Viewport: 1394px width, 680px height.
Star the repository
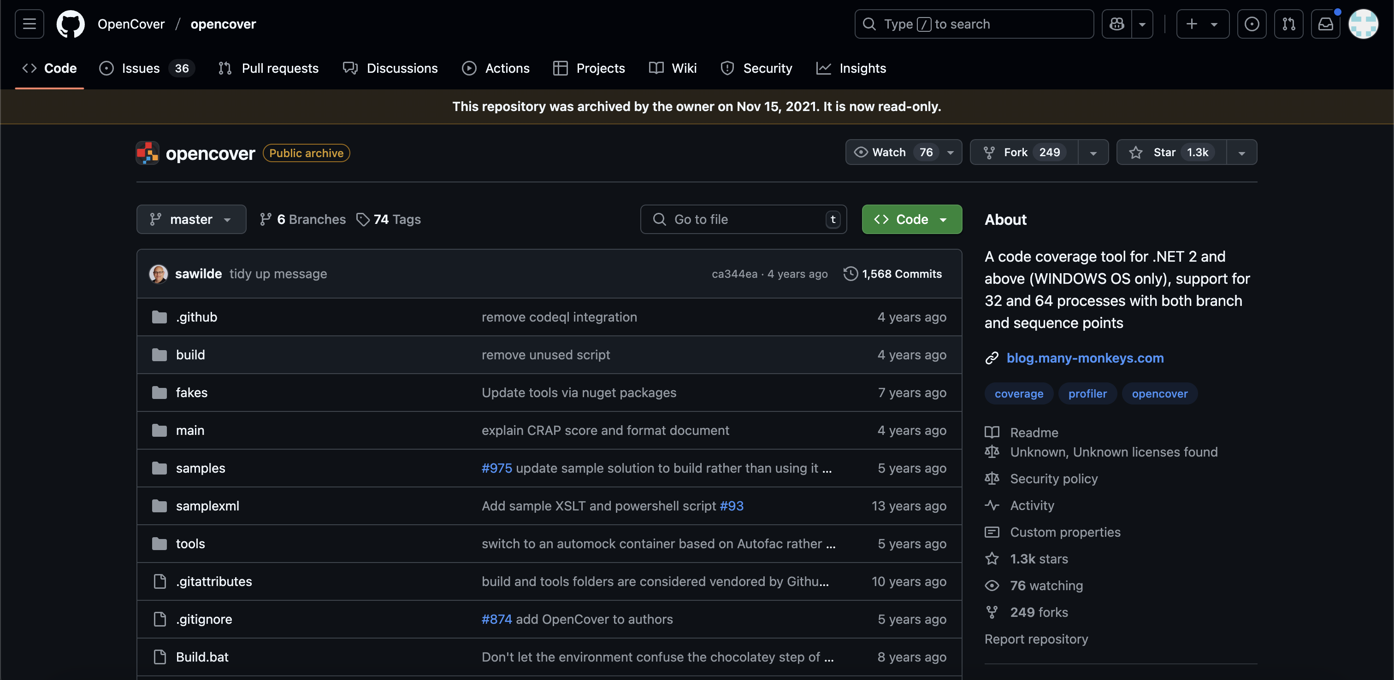tap(1172, 152)
